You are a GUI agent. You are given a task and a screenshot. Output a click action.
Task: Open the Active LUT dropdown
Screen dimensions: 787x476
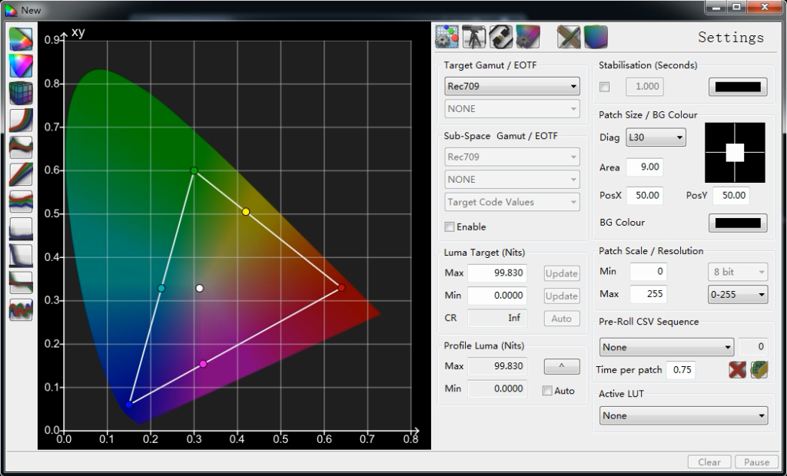tap(683, 416)
